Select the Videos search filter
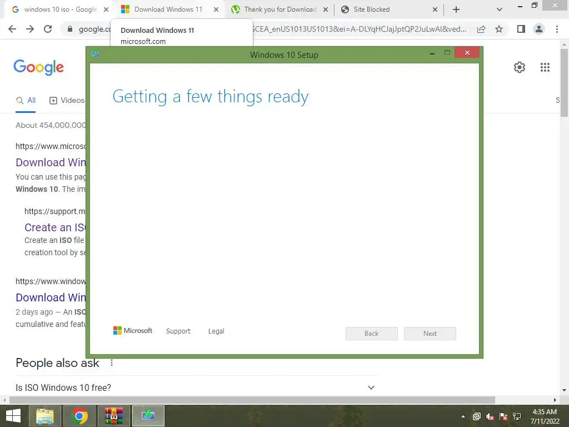The width and height of the screenshot is (569, 427). pos(67,100)
